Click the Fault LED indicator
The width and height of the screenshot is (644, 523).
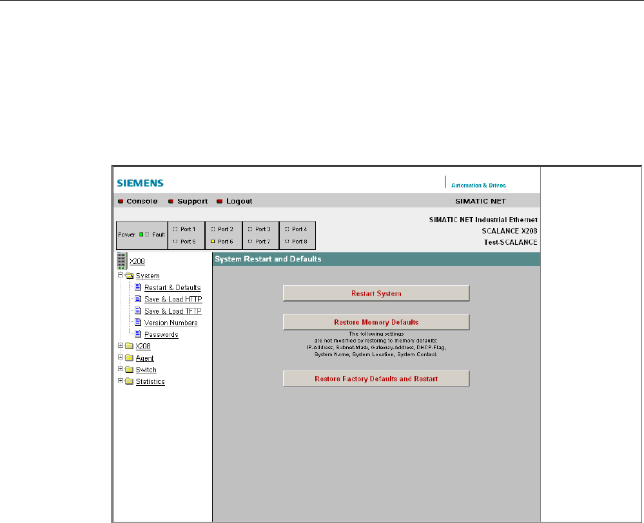coord(147,234)
